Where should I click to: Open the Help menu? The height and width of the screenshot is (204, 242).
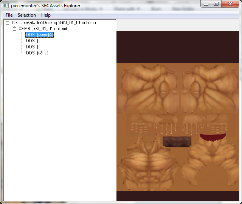(46, 15)
